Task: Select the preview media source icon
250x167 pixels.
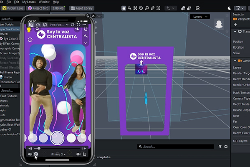Action: click(31, 25)
